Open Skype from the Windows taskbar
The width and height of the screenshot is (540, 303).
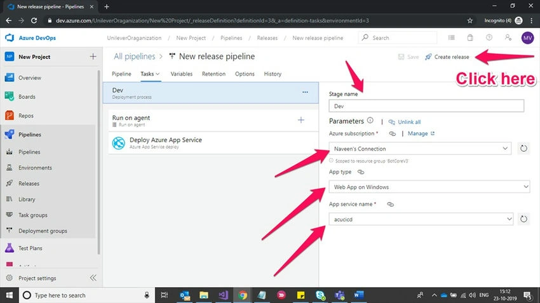coord(320,295)
